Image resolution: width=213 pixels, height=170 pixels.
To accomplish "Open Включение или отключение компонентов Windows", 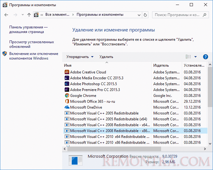I will click(34, 56).
